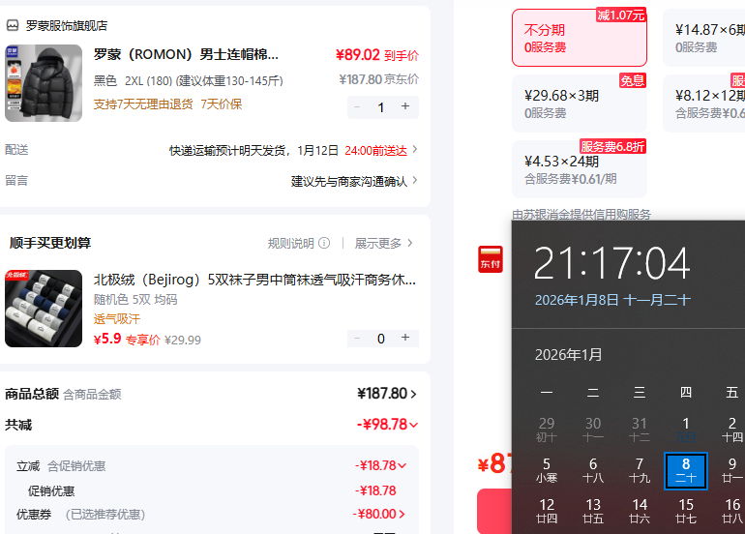The height and width of the screenshot is (534, 745).
Task: Open the ROMON jacket product thumbnail
Action: click(x=44, y=83)
